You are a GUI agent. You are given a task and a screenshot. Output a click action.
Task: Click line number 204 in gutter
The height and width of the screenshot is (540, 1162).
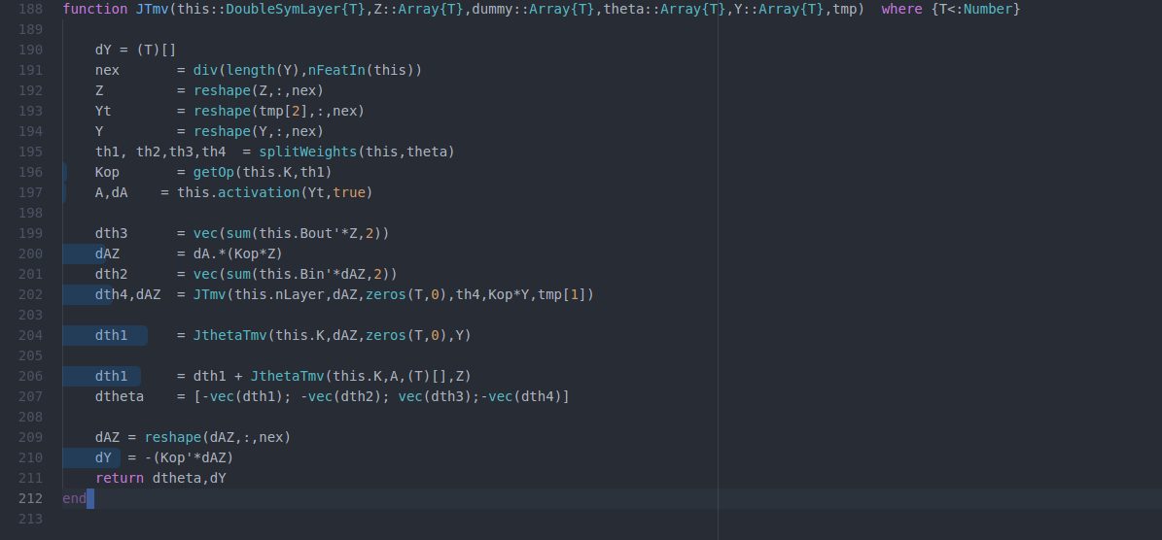coord(30,335)
